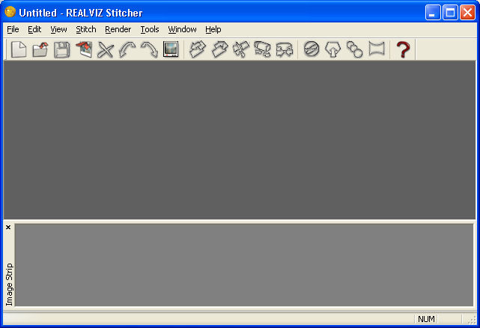Open help with the red question mark
Viewport: 480px width, 328px height.
(x=403, y=49)
